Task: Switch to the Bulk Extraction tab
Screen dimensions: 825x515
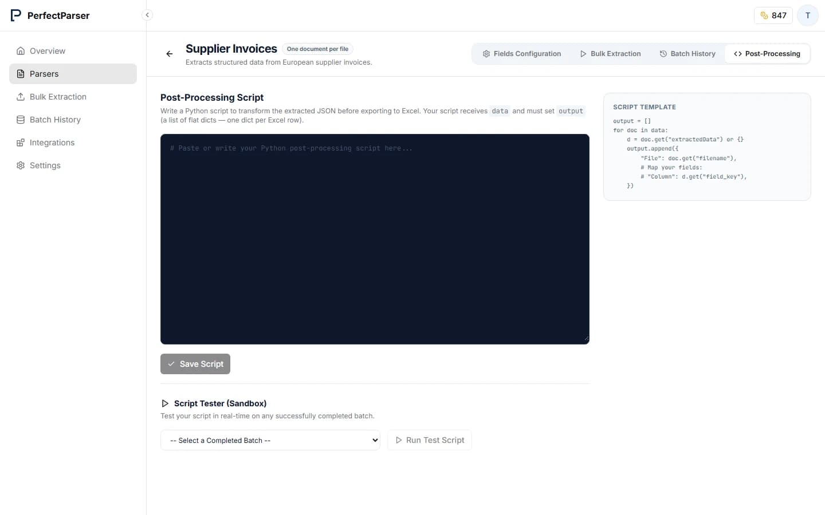Action: [610, 54]
